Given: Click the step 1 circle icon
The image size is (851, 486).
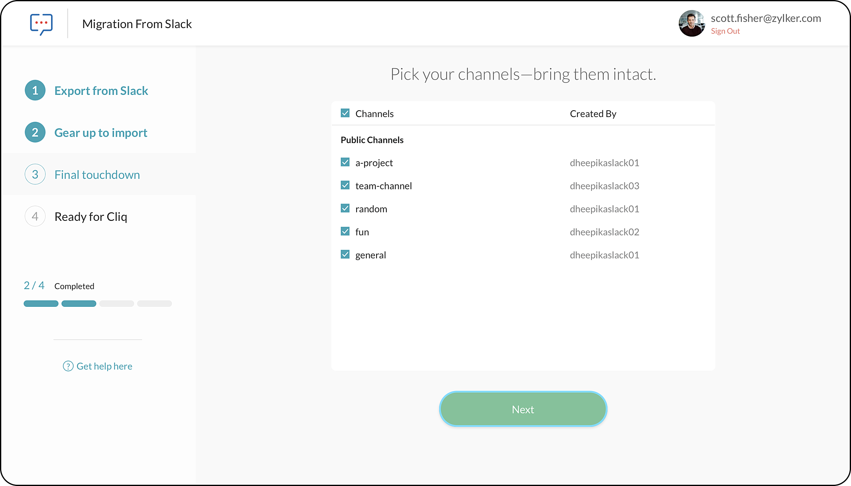Looking at the screenshot, I should (x=35, y=90).
